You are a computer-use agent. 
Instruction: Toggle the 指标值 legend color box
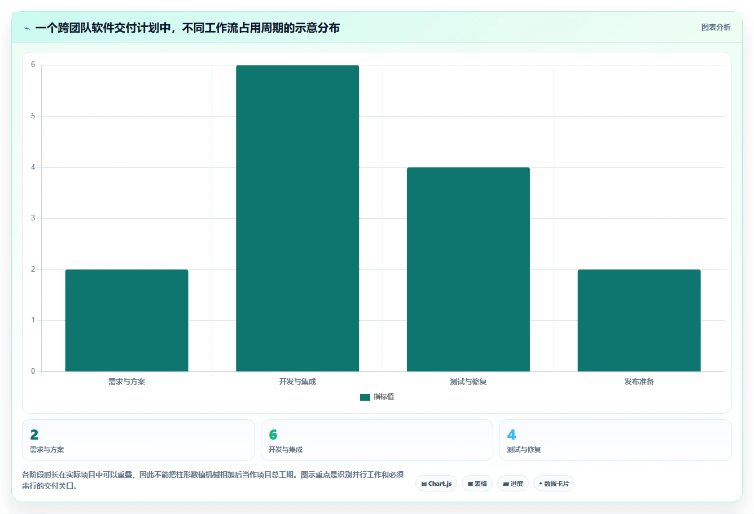(365, 397)
